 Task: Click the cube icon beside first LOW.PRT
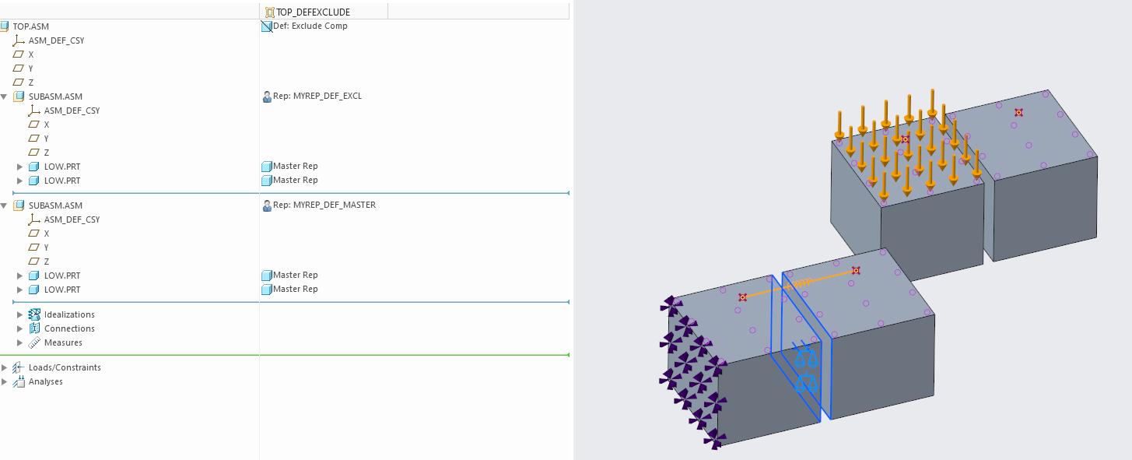pos(33,166)
